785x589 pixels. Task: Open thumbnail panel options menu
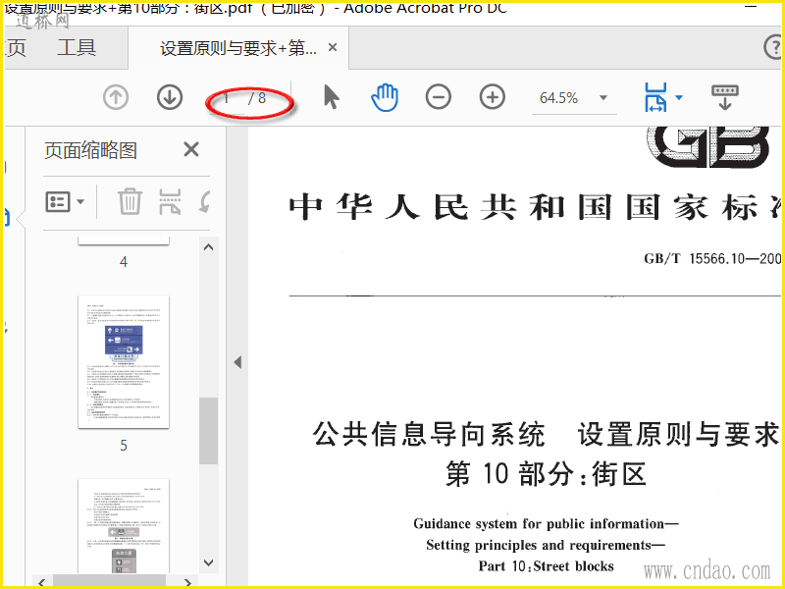(x=64, y=202)
